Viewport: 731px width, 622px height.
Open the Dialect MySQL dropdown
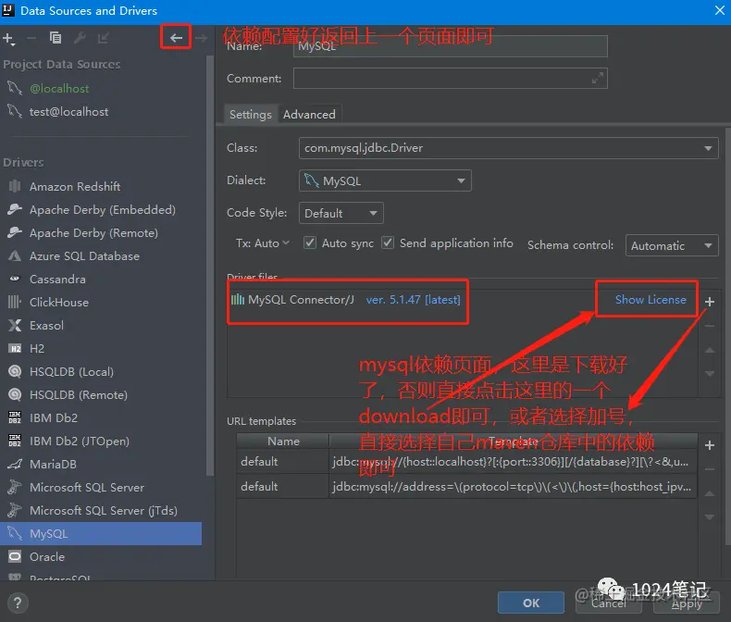[x=385, y=180]
